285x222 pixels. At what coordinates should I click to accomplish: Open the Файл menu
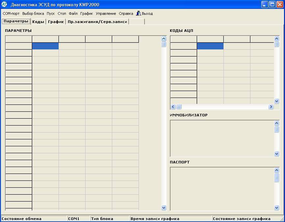(x=73, y=13)
